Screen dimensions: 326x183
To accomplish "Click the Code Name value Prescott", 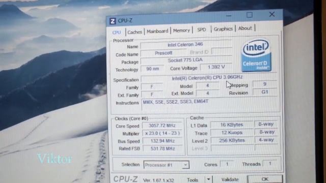I will coord(164,53).
